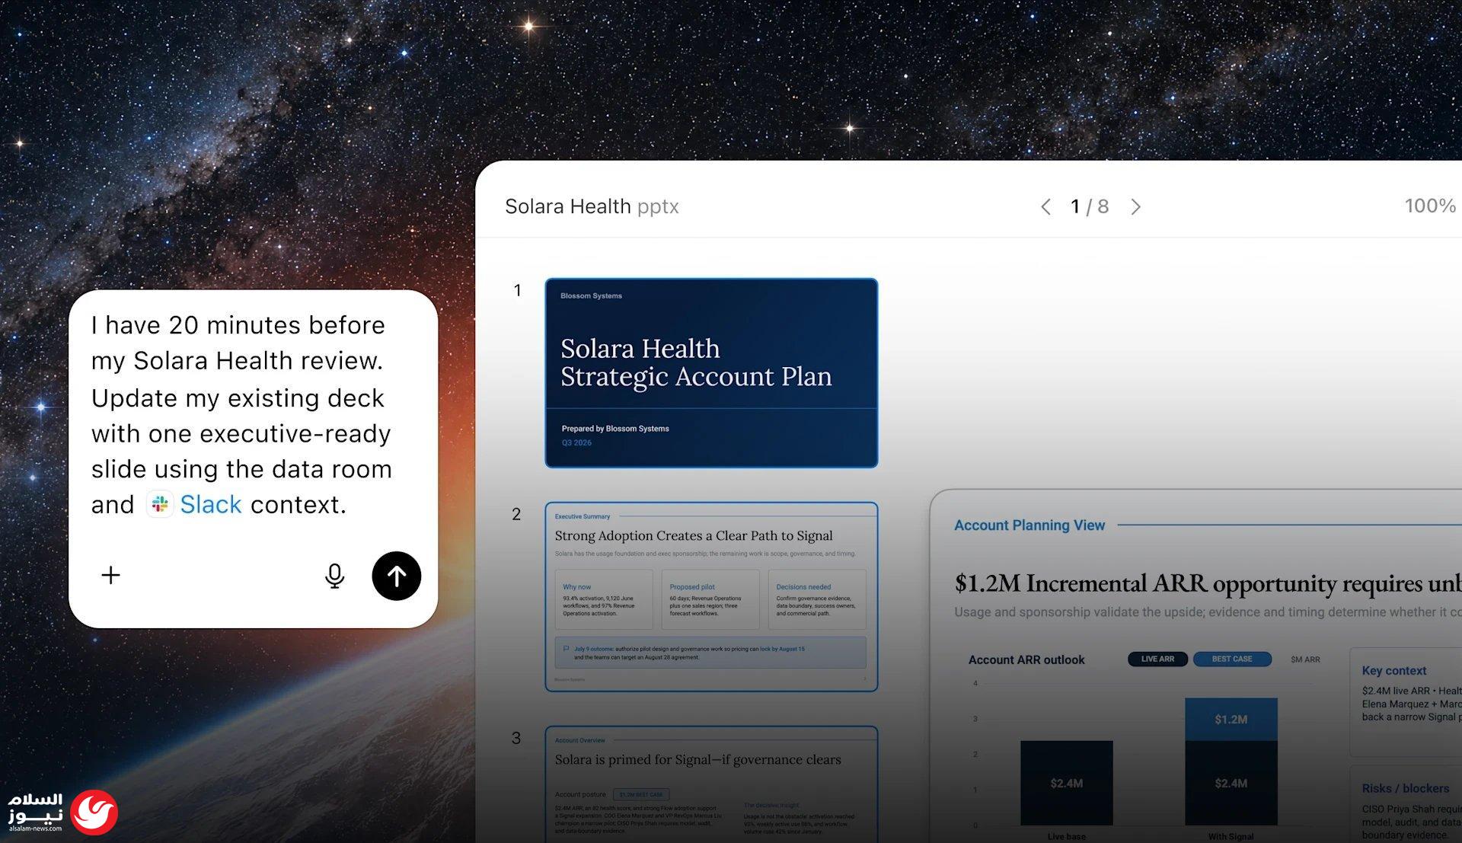
Task: Click the Slack icon in the prompt
Action: (x=160, y=504)
